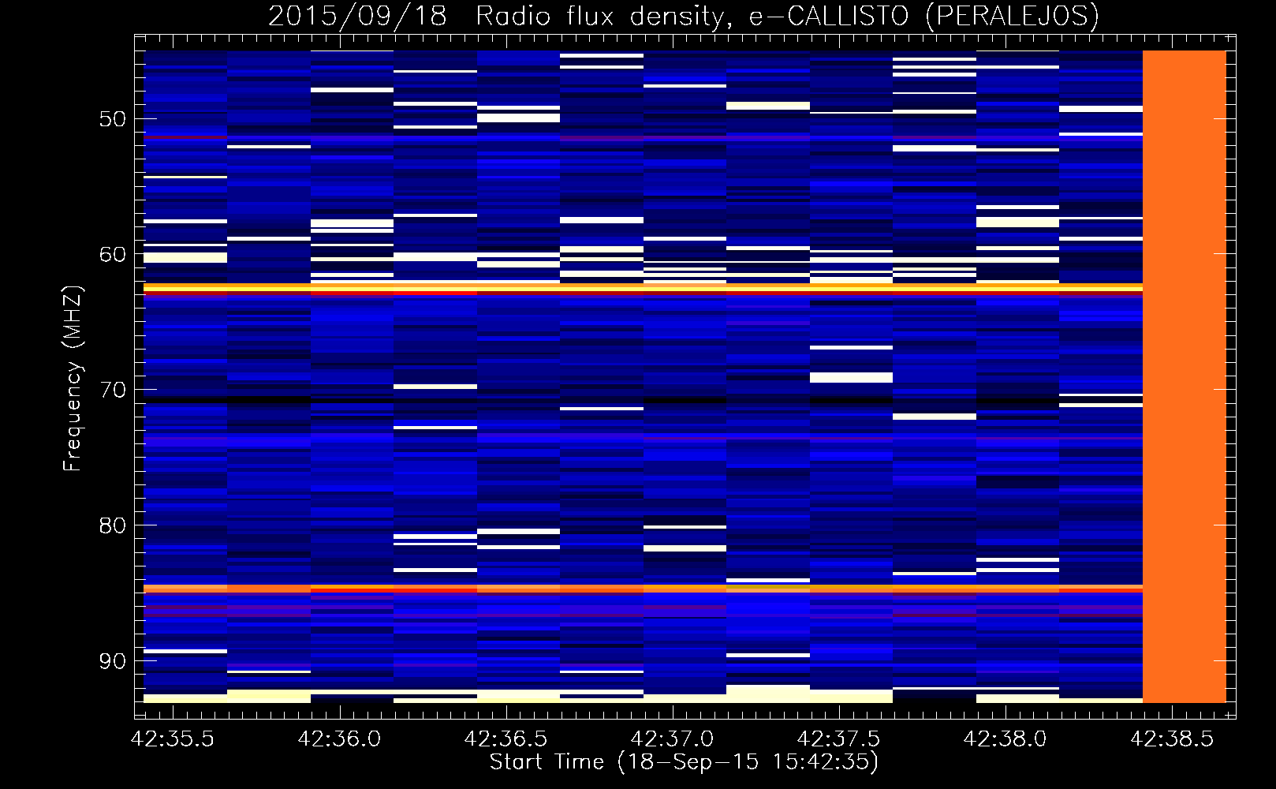The width and height of the screenshot is (1276, 789).
Task: Click the time tick label '42:38.0'
Action: (x=1006, y=739)
